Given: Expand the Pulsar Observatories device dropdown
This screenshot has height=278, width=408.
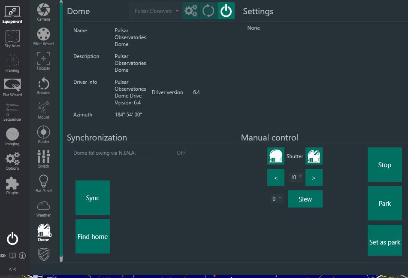Looking at the screenshot, I should [x=155, y=11].
